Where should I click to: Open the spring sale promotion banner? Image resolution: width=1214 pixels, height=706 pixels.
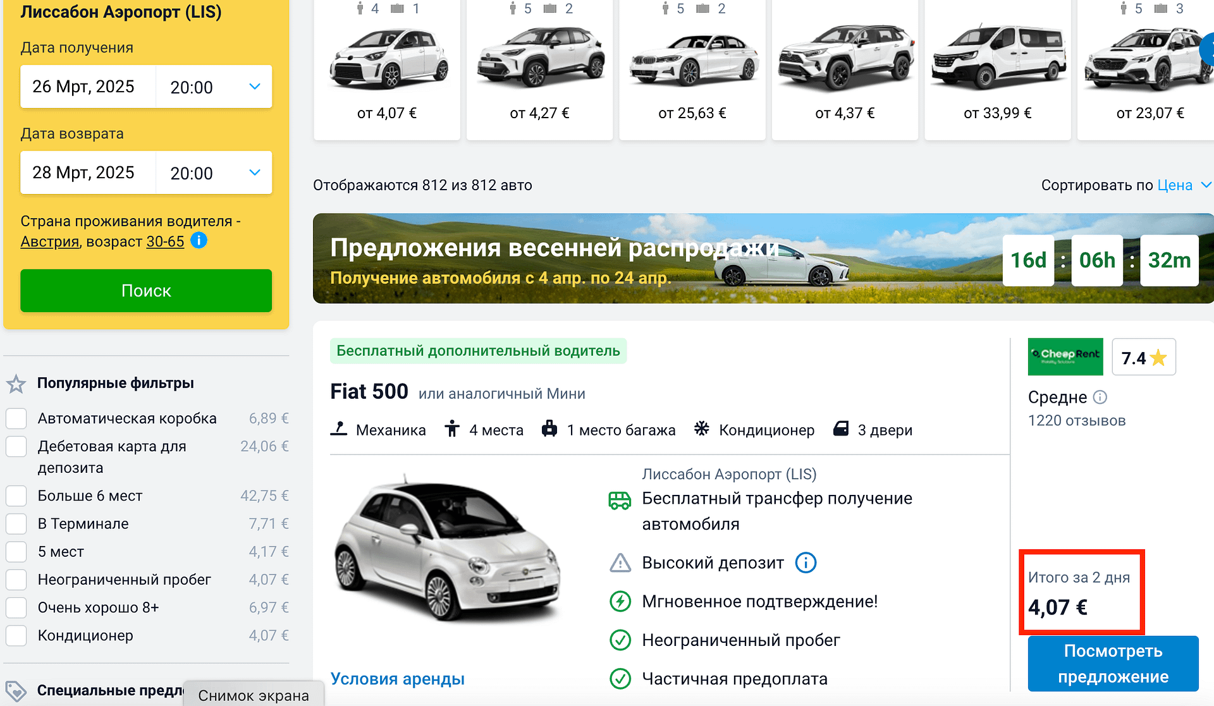pyautogui.click(x=763, y=259)
